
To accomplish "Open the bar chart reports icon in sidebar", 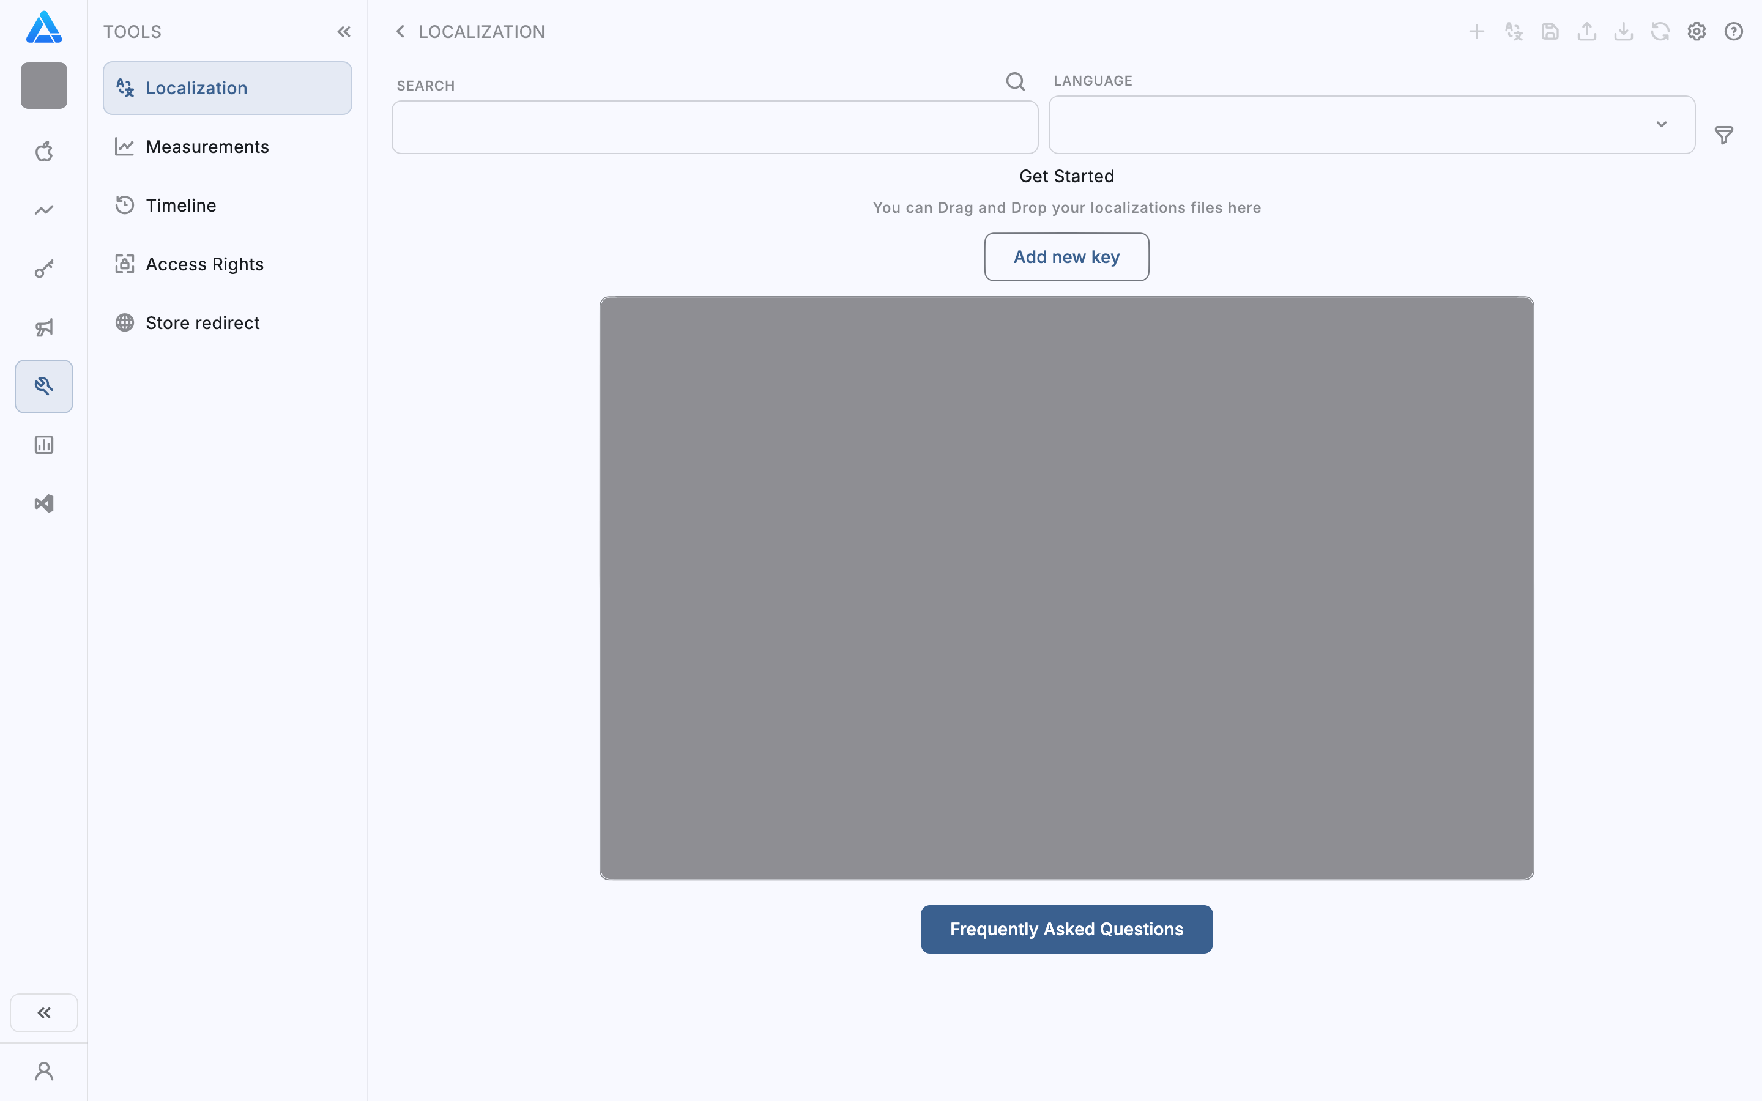I will pos(43,445).
